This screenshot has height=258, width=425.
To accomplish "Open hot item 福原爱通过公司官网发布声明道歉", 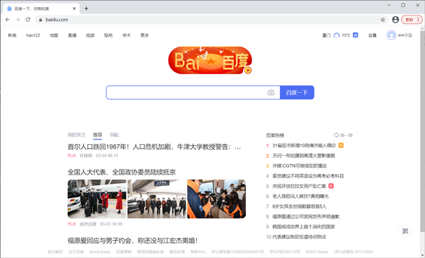I will click(306, 216).
